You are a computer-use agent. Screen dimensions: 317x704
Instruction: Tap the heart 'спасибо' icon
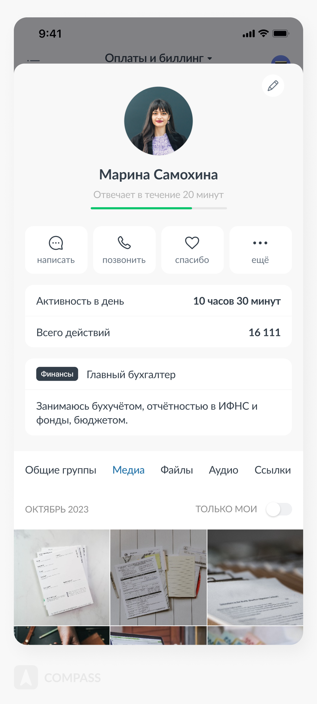(x=192, y=243)
